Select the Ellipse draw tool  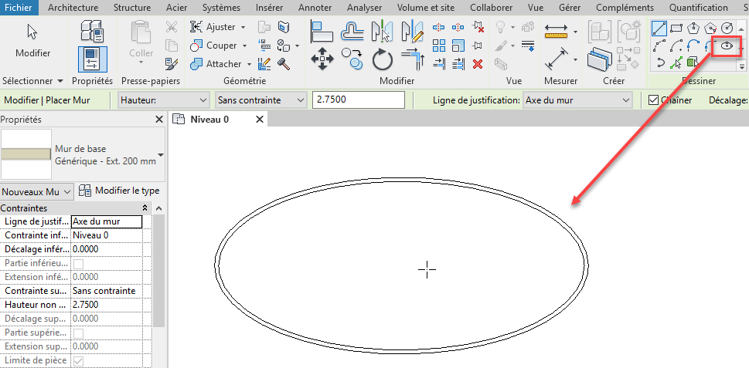point(726,46)
